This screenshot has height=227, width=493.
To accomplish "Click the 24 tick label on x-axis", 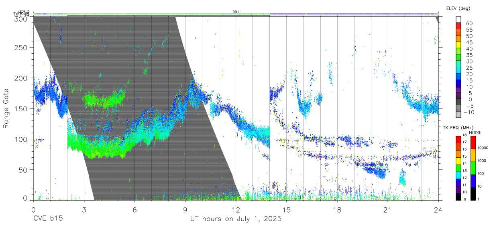I will 438,210.
